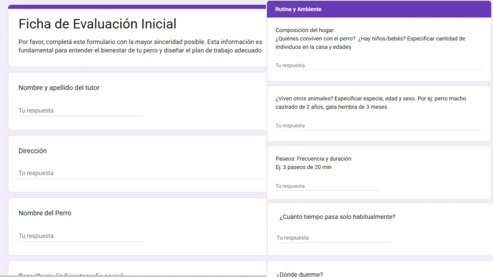
Task: Select the answer field for time spent alone
Action: (x=333, y=238)
